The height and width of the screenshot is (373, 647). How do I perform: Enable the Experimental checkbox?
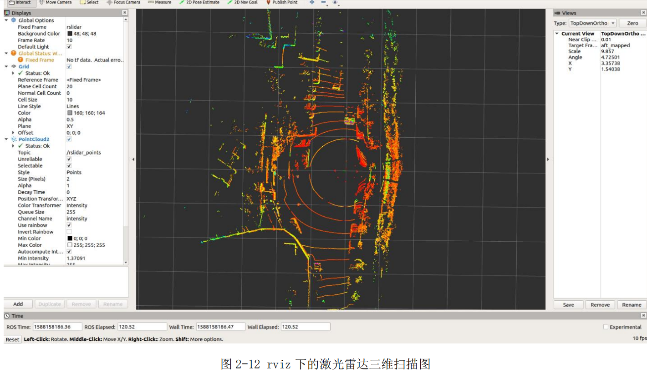pyautogui.click(x=606, y=327)
